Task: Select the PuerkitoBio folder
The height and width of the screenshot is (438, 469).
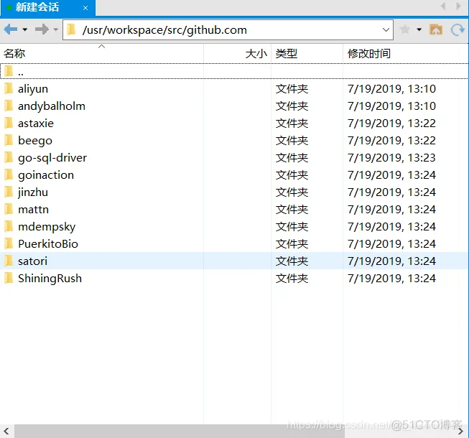Action: [x=234, y=243]
